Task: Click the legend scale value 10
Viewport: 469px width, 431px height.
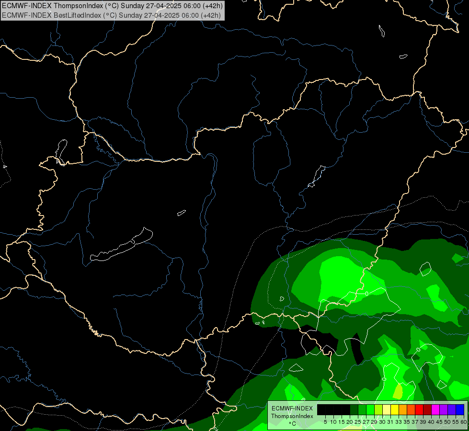Action: tap(333, 422)
